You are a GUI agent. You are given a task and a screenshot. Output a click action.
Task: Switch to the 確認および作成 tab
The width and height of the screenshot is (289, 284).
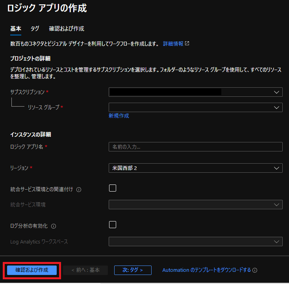point(67,29)
